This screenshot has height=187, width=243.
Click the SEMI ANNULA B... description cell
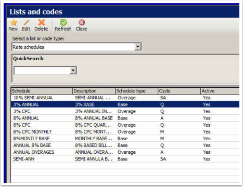pyautogui.click(x=94, y=159)
